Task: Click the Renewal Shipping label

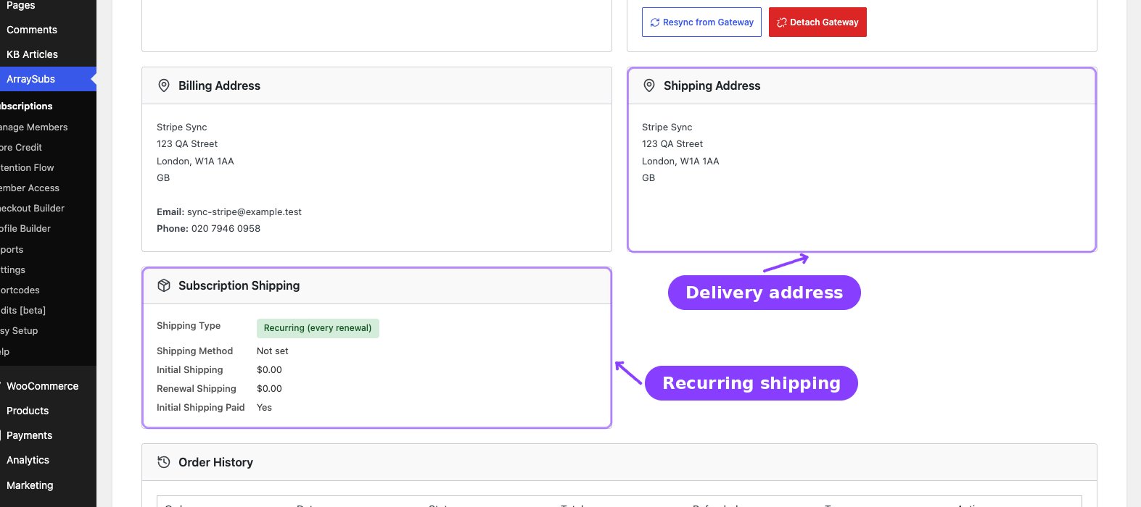Action: [x=197, y=388]
